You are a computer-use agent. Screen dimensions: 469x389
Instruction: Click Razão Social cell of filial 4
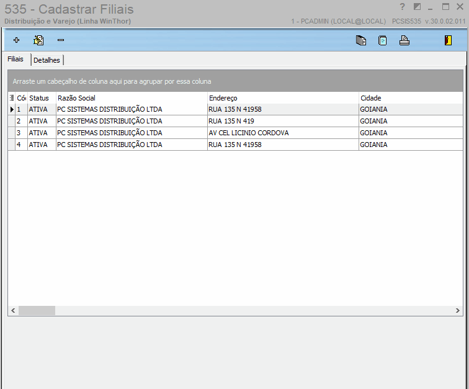click(132, 145)
